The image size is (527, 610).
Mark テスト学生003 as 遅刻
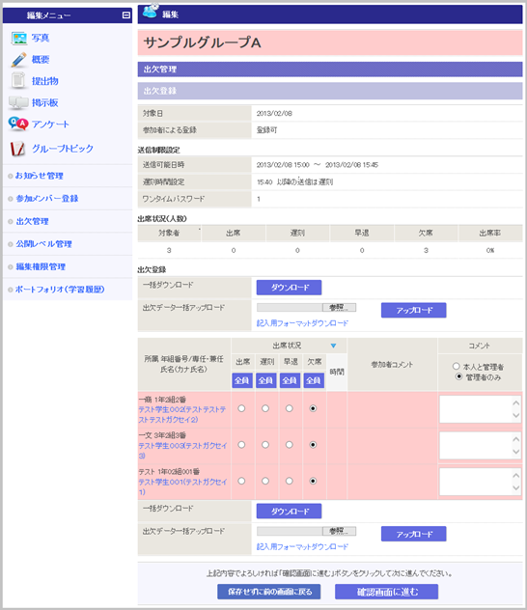tap(265, 445)
